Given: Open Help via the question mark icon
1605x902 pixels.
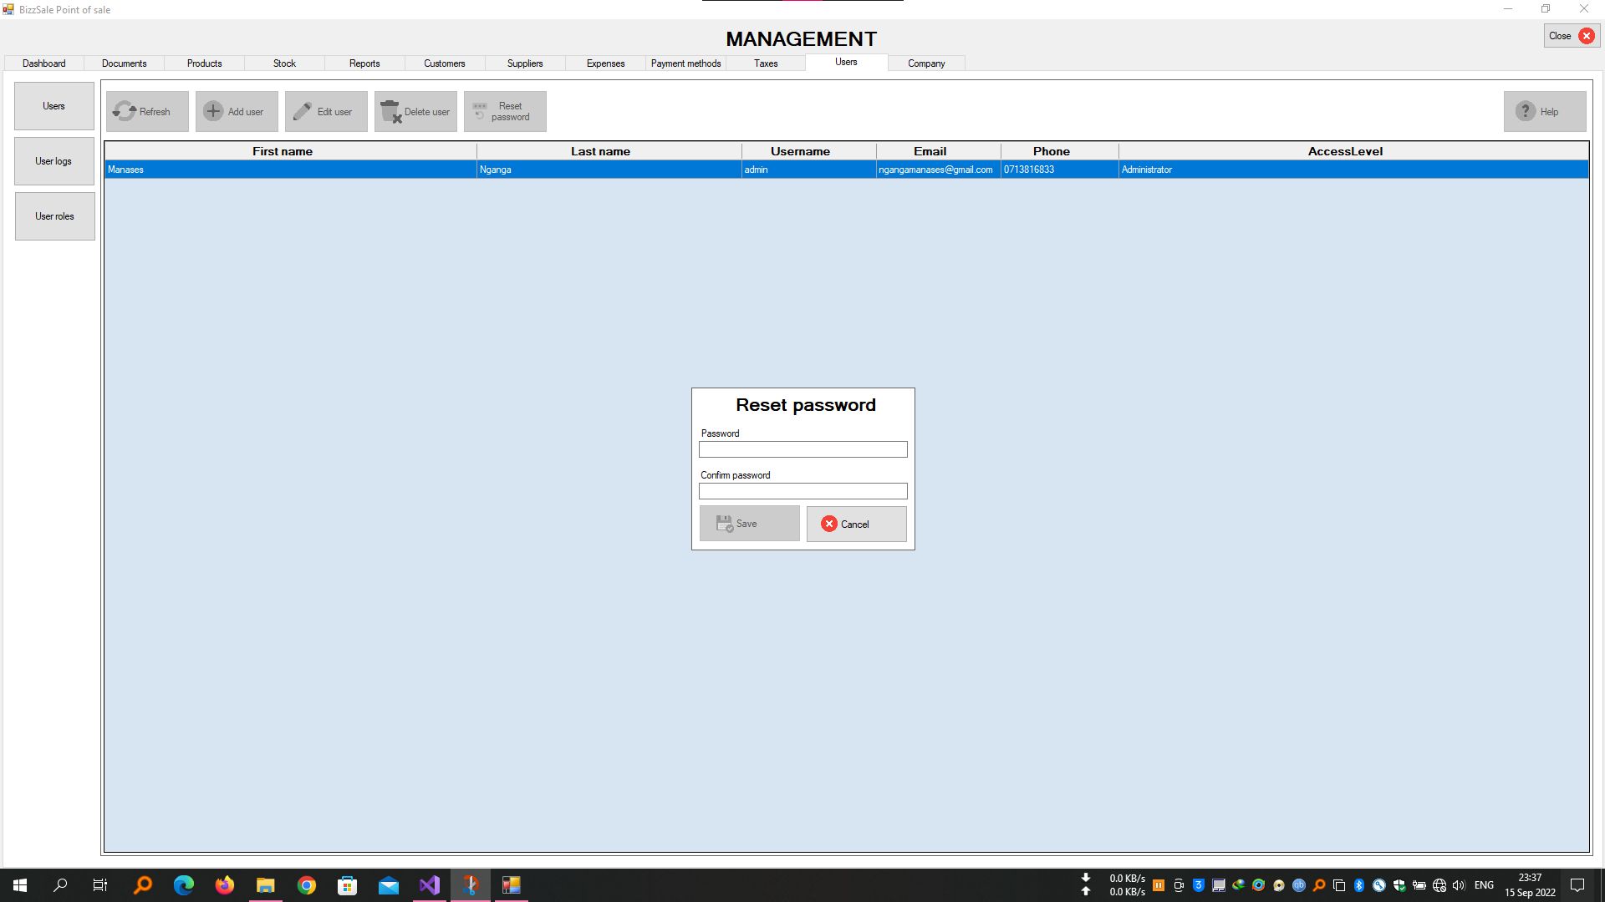Looking at the screenshot, I should coord(1526,111).
